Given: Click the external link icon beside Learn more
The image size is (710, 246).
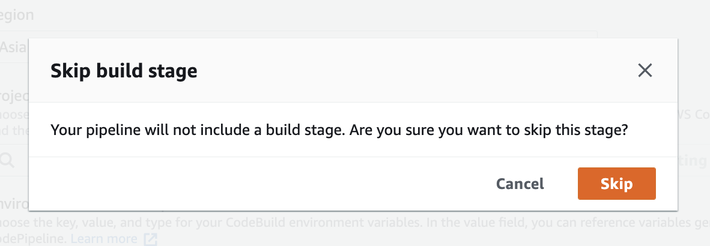Looking at the screenshot, I should [x=150, y=239].
